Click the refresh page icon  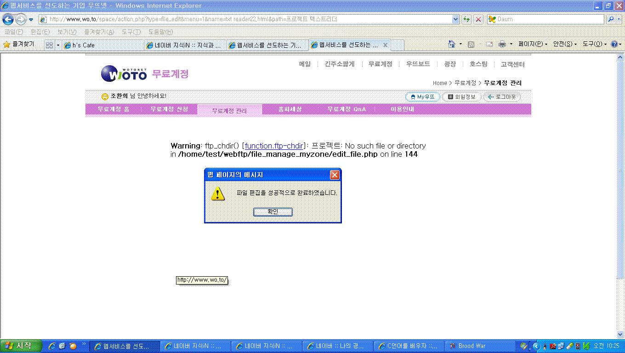click(x=466, y=19)
